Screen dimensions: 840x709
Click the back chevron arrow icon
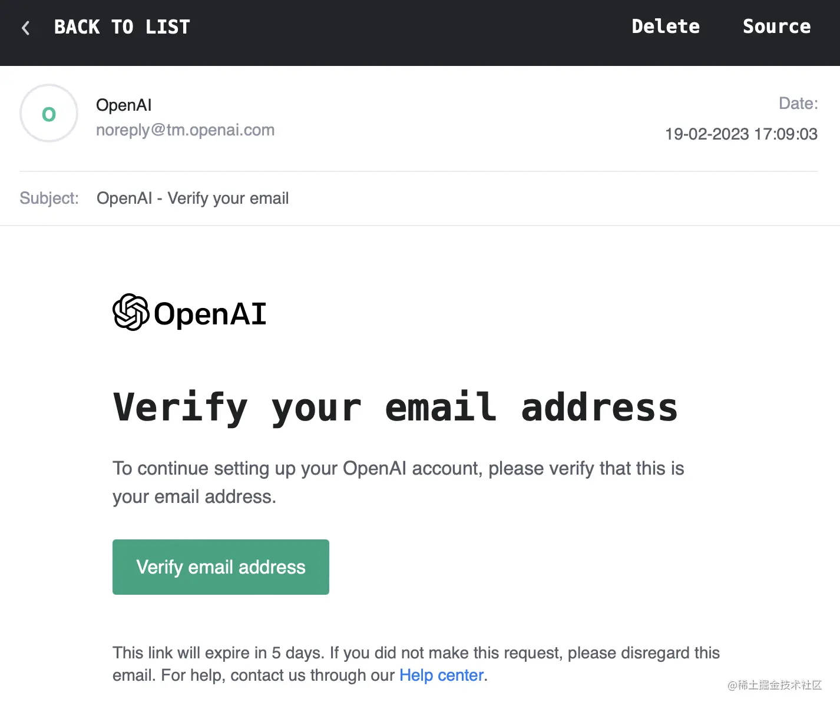click(25, 28)
